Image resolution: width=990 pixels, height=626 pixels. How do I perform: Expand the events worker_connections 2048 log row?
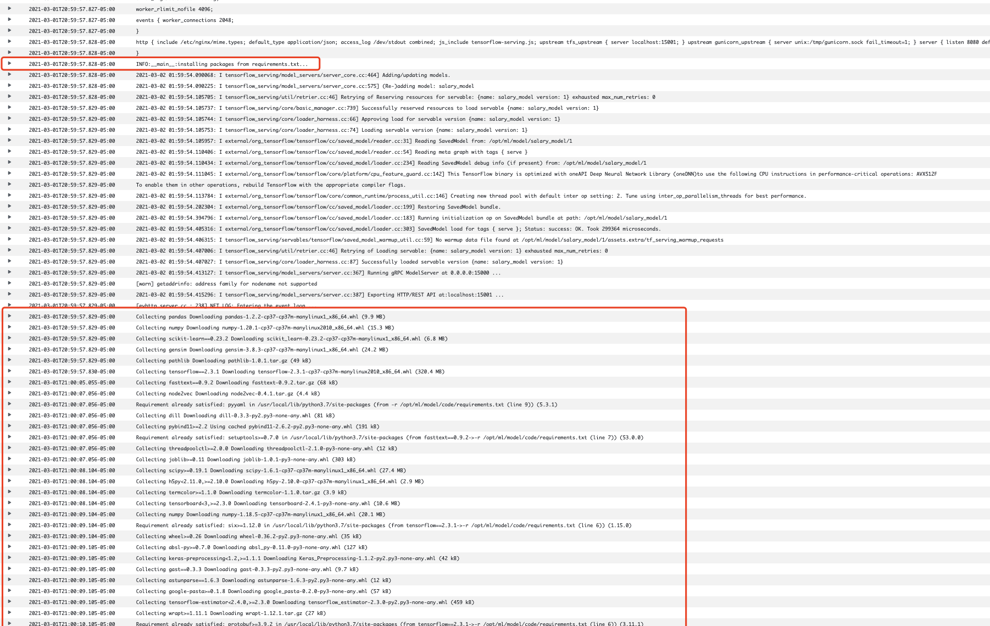pos(9,20)
